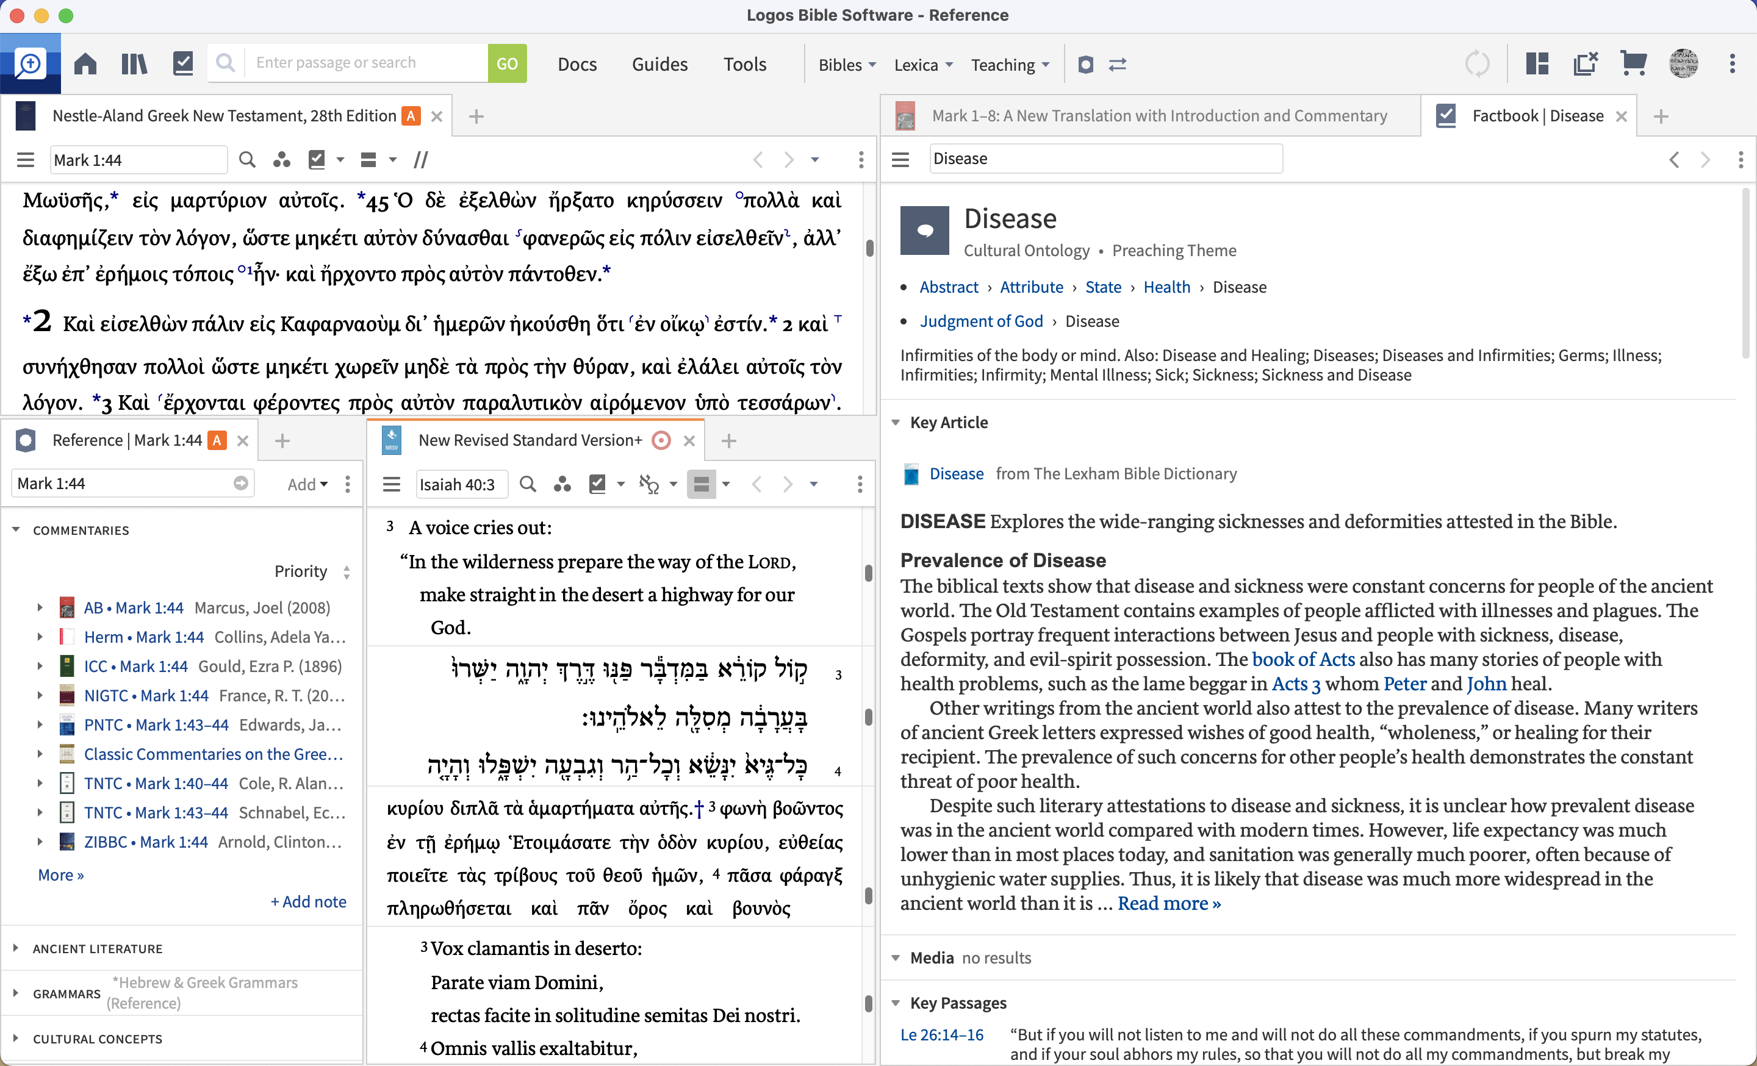1757x1066 pixels.
Task: Click the Home icon in the toolbar
Action: [85, 63]
